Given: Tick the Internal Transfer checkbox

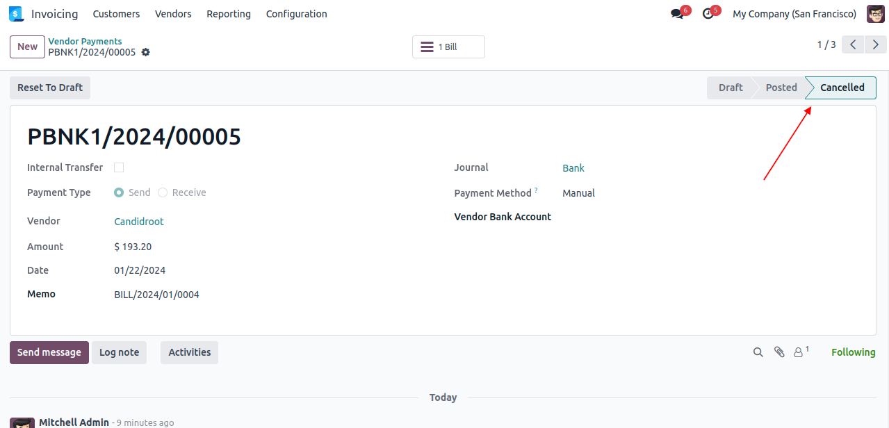Looking at the screenshot, I should (119, 167).
